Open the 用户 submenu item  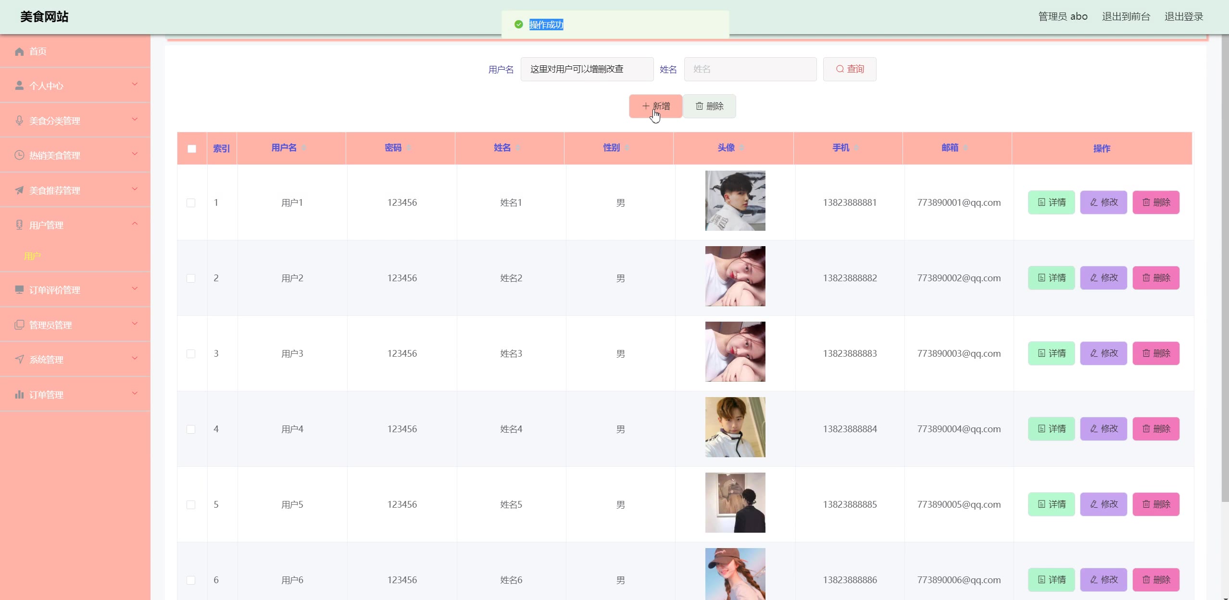(32, 256)
